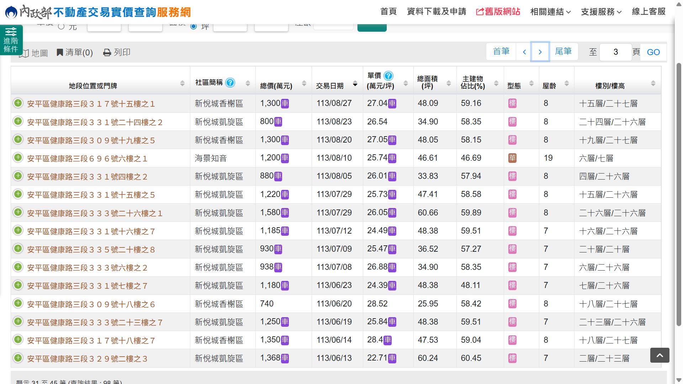The image size is (683, 384).
Task: Expand row for 健康路三段317號十五樓之1
Action: click(18, 103)
